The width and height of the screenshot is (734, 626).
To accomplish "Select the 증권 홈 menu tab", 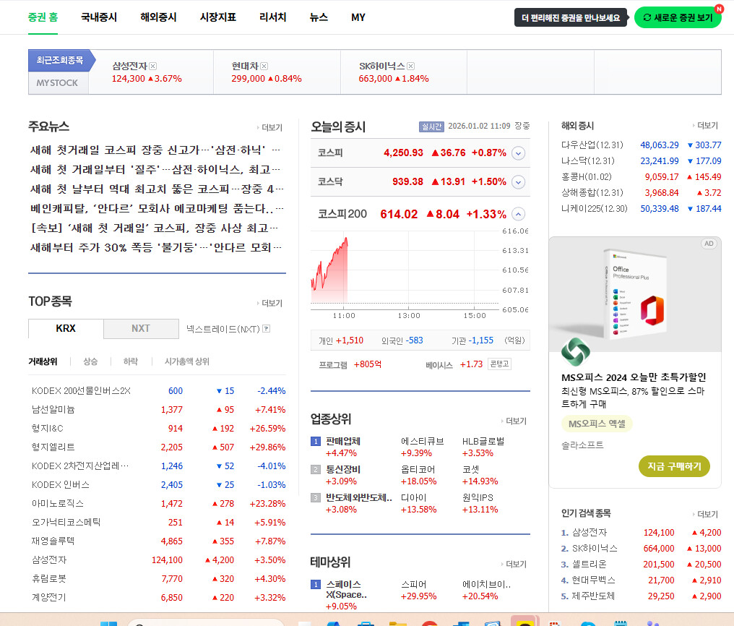I will pos(43,17).
